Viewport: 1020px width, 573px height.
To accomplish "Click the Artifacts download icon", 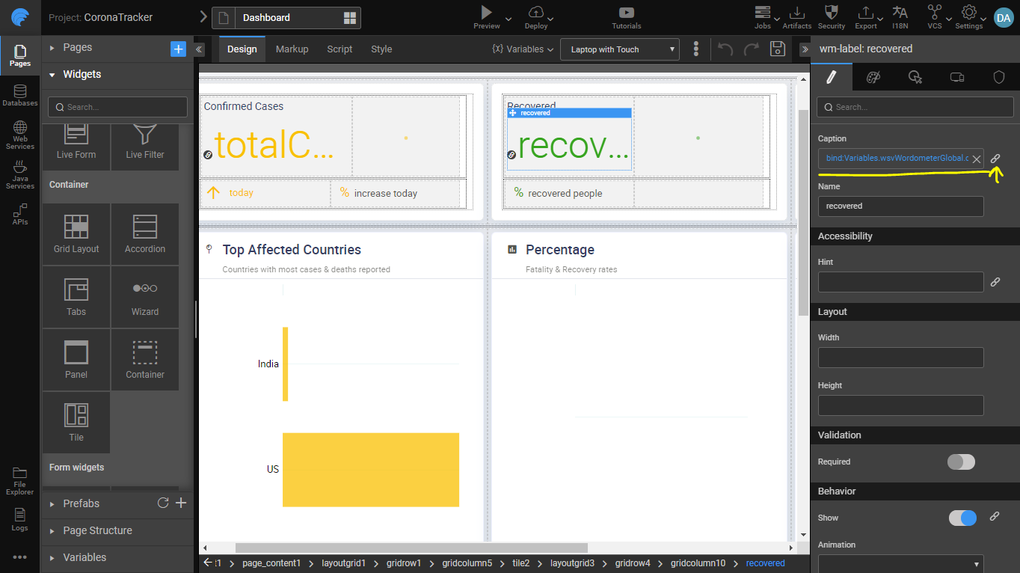I will [x=796, y=13].
